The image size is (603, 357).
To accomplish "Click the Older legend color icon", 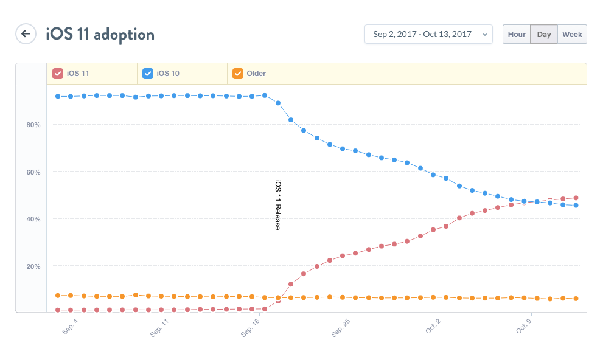I will pyautogui.click(x=238, y=73).
